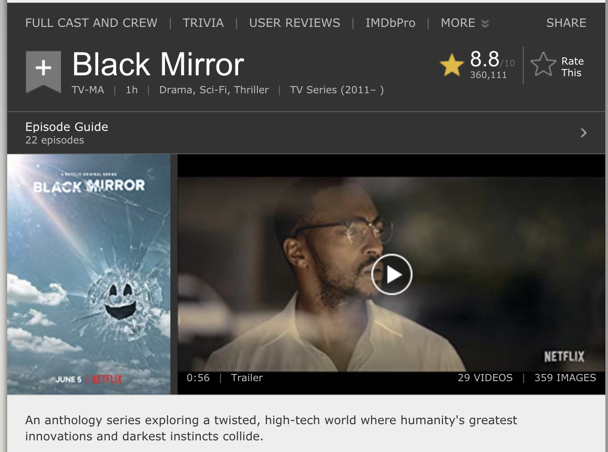The image size is (608, 452).
Task: Click the SHARE button
Action: click(566, 23)
